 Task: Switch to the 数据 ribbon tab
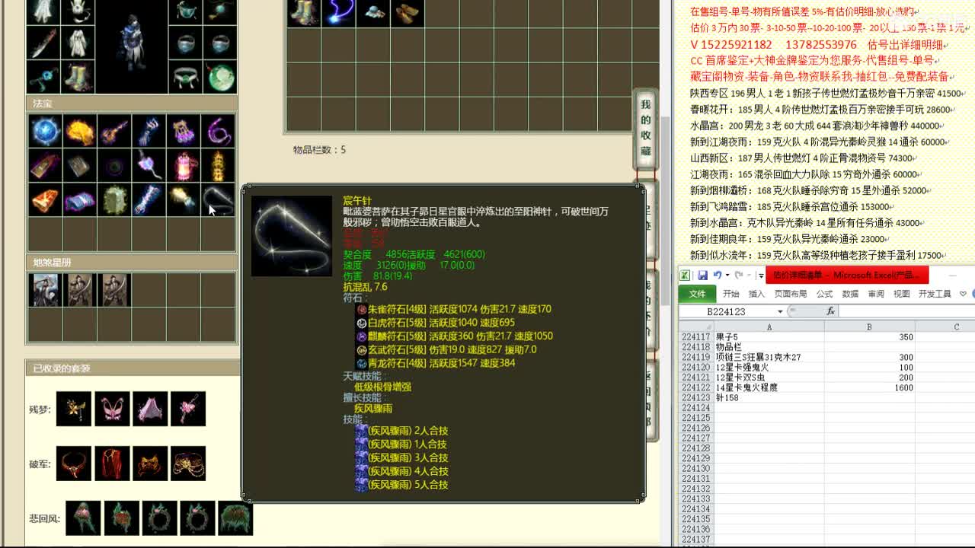click(x=851, y=294)
